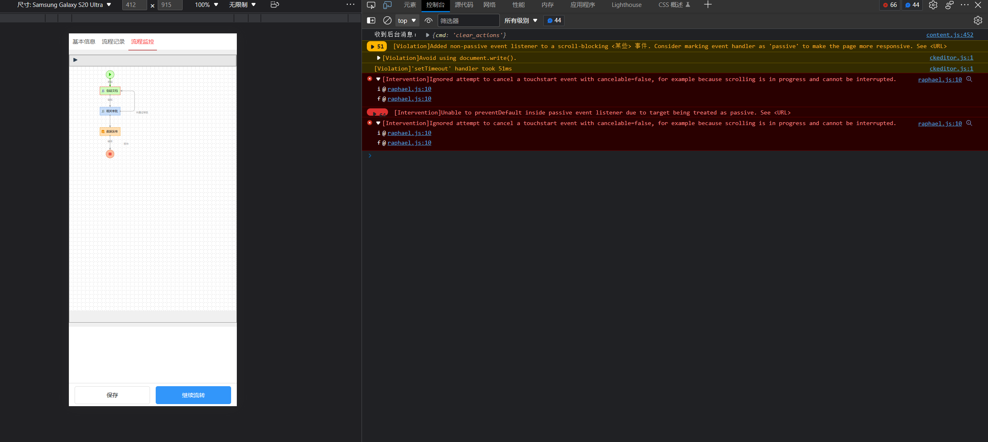
Task: Click the clear console icon
Action: pyautogui.click(x=387, y=20)
